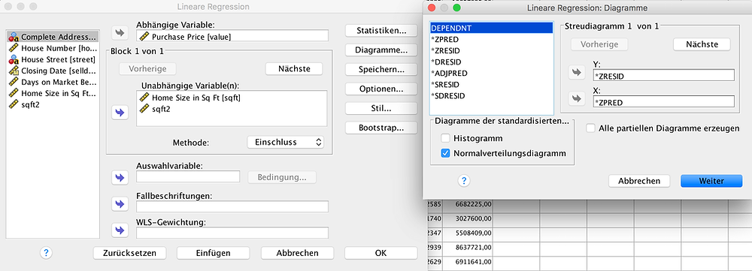Open the Bootstrap... sub-dialog

pos(381,128)
